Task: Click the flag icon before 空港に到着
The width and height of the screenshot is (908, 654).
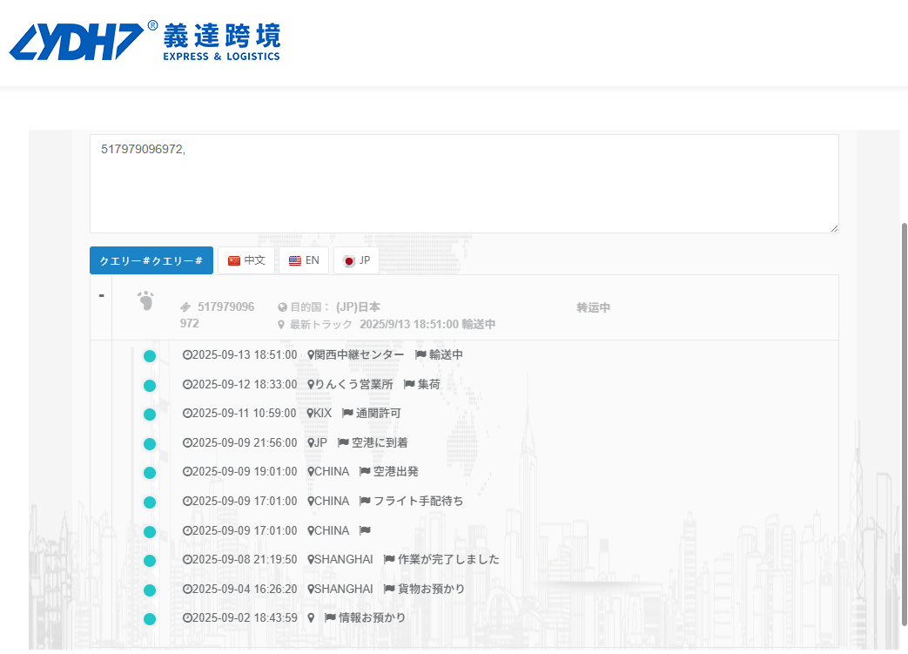Action: (343, 442)
